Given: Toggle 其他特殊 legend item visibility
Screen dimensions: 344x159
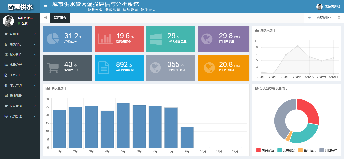Looking at the screenshot, I should [328, 150].
